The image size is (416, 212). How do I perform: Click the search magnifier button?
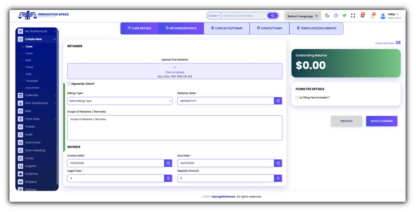point(273,16)
